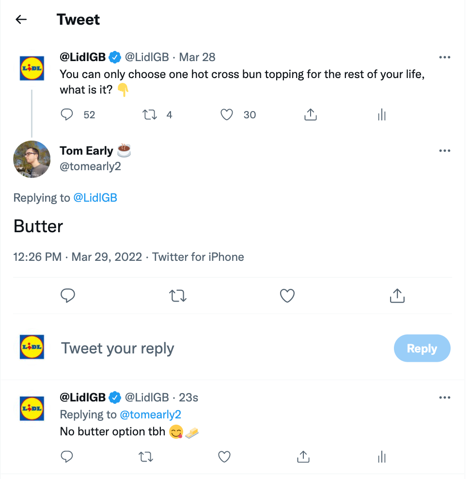The width and height of the screenshot is (470, 479).
Task: Share Tom Early's Butter tweet
Action: click(397, 295)
